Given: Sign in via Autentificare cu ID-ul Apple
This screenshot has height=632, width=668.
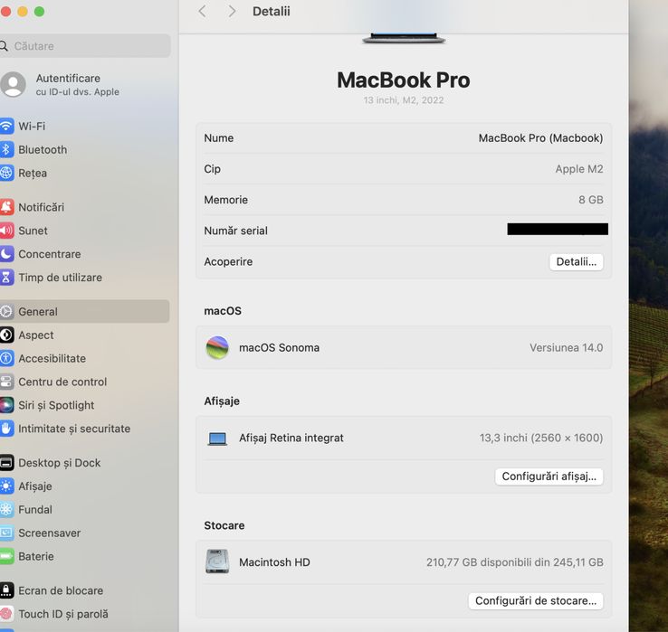Looking at the screenshot, I should 78,85.
